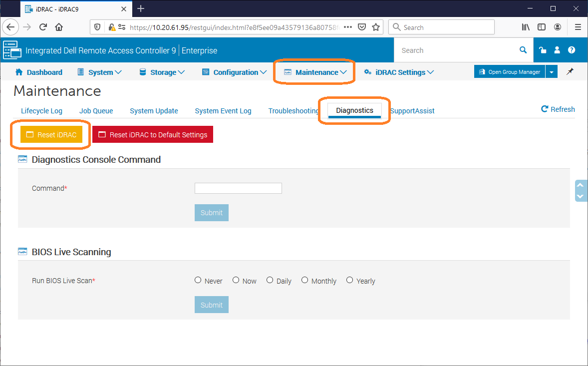
Task: Reload the page with the refresh icon
Action: click(43, 27)
